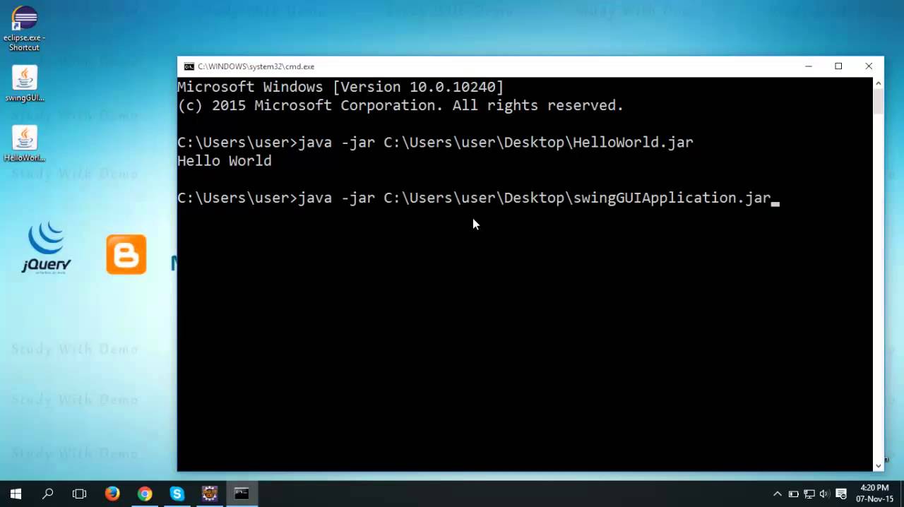Image resolution: width=904 pixels, height=507 pixels.
Task: Open the battery status tray icon
Action: [x=793, y=494]
